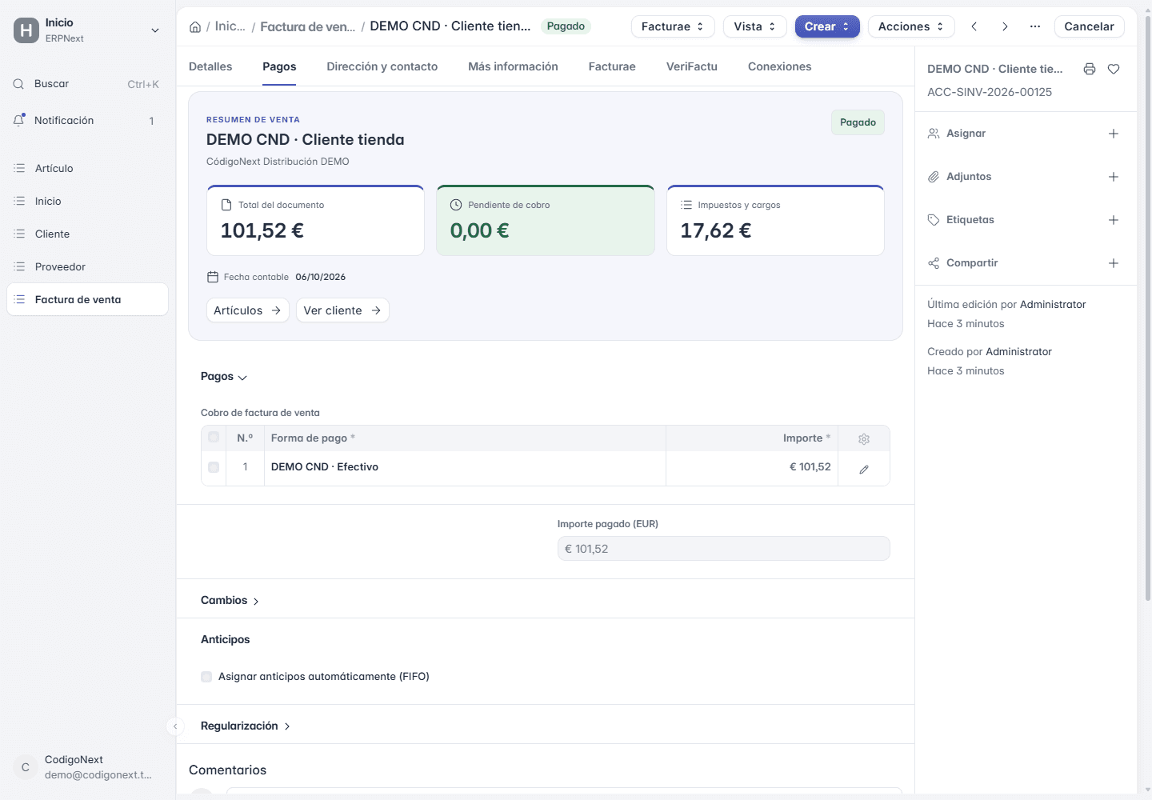Open Factura de venta breadcrumb link
Image resolution: width=1152 pixels, height=800 pixels.
pos(308,26)
